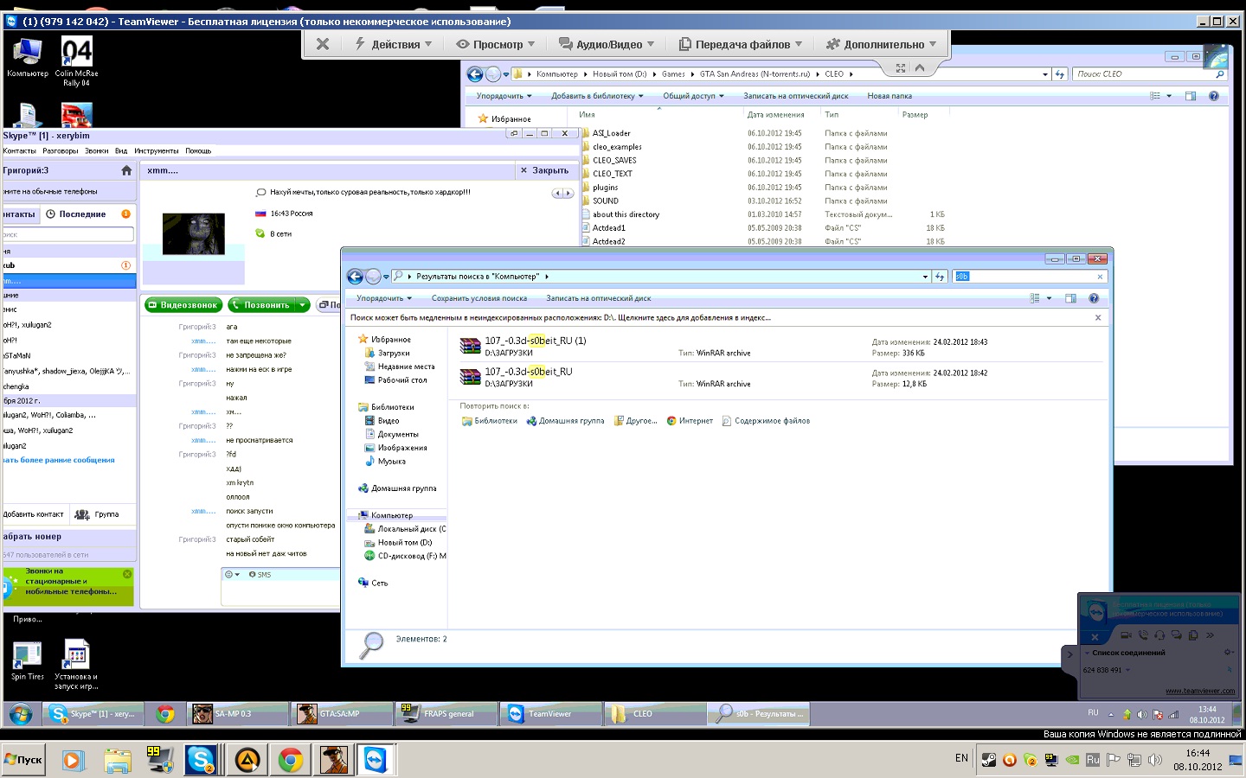Collapse the TeamViewer side panel arrow
The width and height of the screenshot is (1246, 778).
pyautogui.click(x=1069, y=654)
